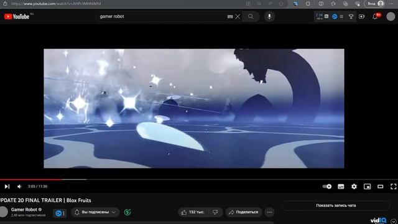398x224 pixels.
Task: Seek on the red video progress bar
Action: click(30, 179)
